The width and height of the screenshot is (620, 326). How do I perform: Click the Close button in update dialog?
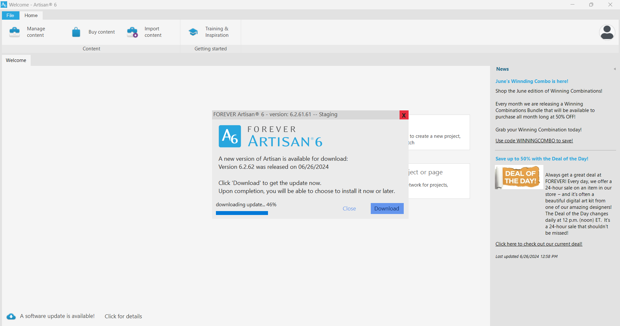pos(349,209)
